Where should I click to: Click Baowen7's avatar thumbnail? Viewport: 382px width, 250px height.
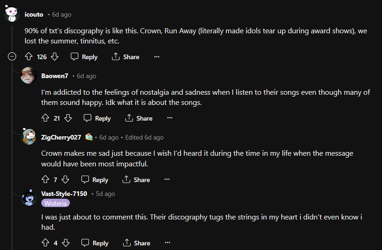29,75
